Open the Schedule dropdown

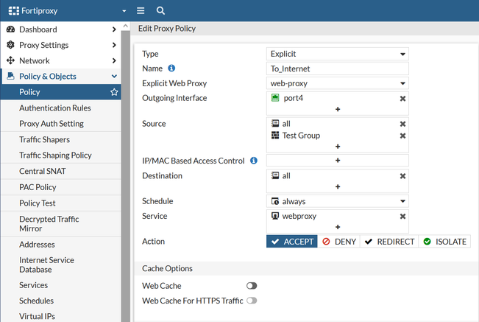coord(337,201)
